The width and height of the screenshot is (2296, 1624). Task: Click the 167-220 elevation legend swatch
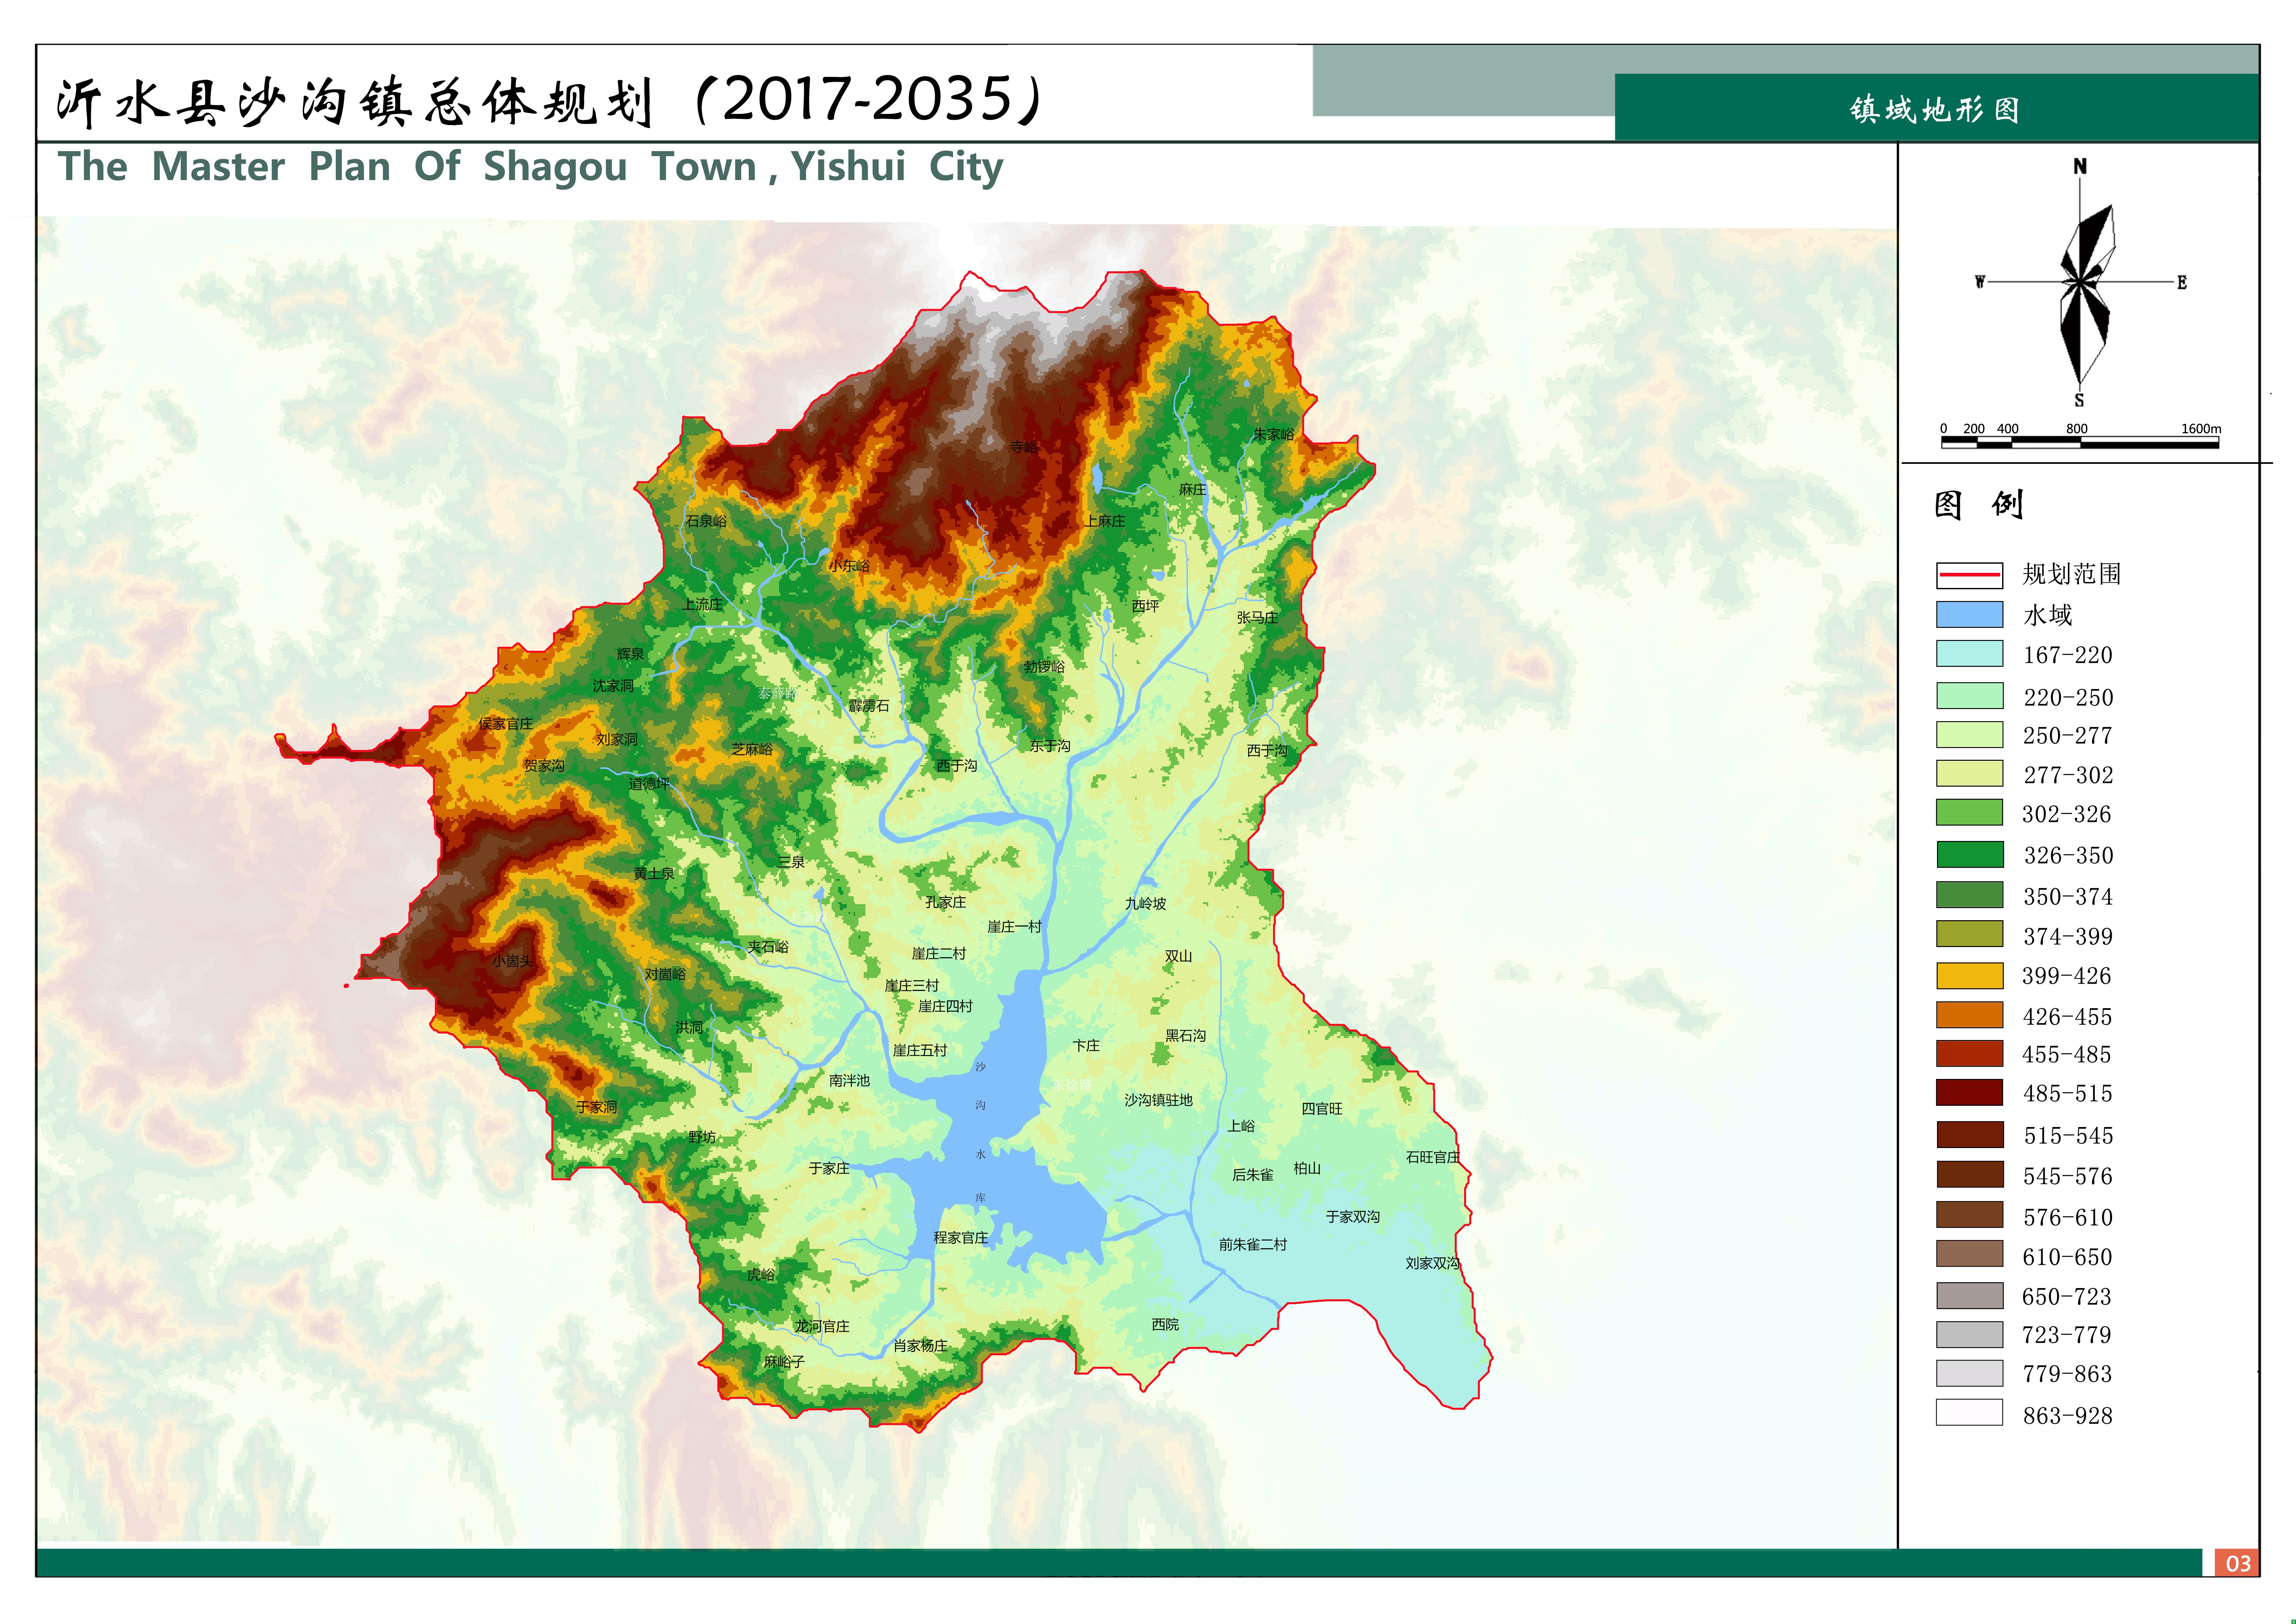(x=1970, y=653)
